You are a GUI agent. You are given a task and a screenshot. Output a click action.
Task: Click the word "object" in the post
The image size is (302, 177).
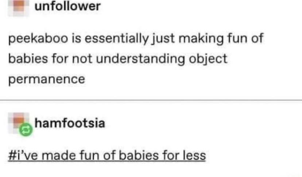[208, 59]
